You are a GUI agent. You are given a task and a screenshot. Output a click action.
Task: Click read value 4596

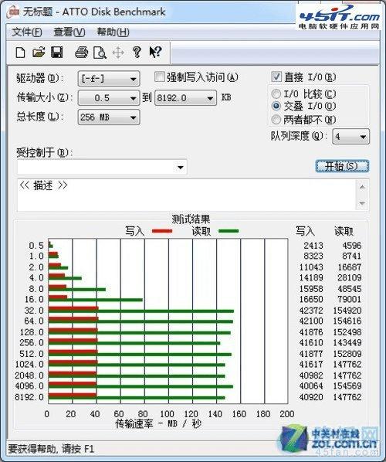pos(351,246)
